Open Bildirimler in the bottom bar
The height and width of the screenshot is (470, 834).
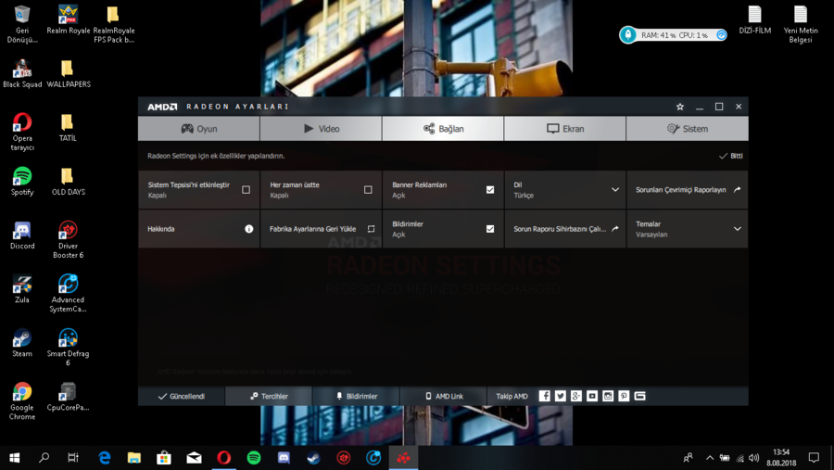click(x=356, y=396)
